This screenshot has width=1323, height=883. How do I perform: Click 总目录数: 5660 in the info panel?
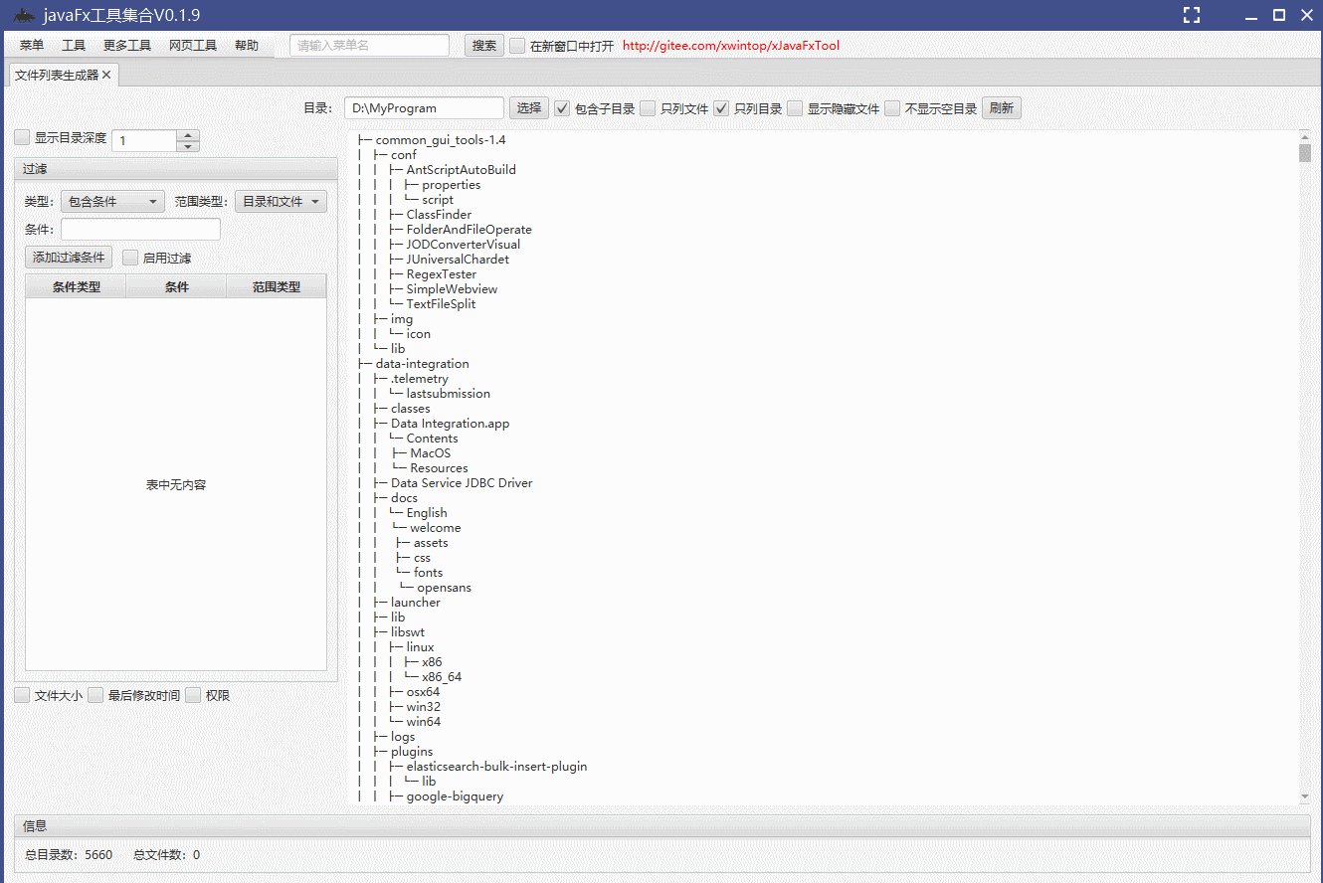pos(69,855)
